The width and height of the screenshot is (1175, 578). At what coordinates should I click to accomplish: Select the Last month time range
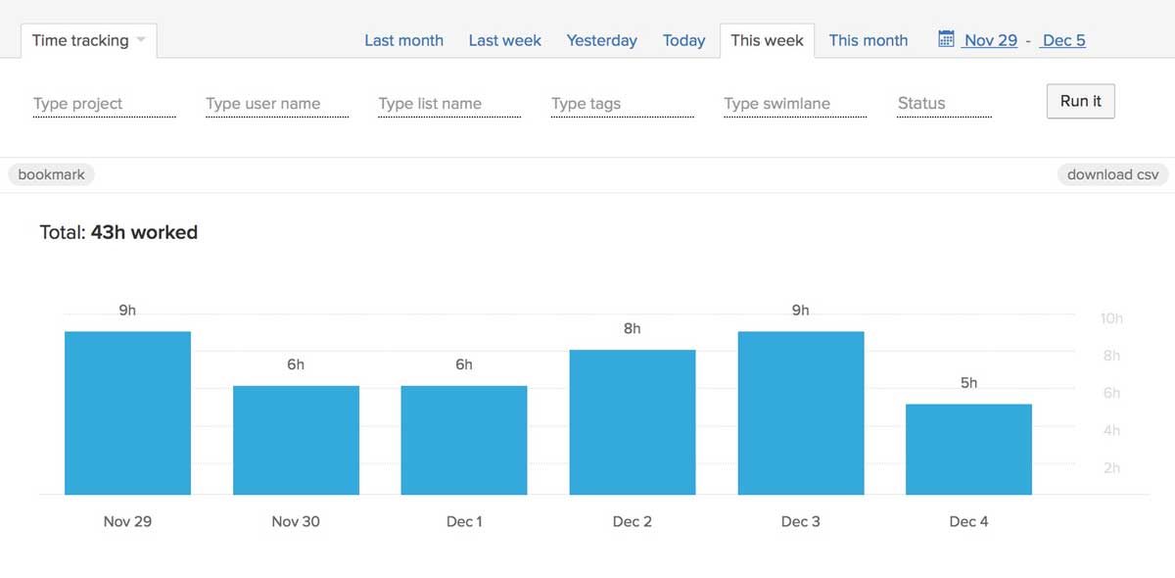pyautogui.click(x=403, y=40)
